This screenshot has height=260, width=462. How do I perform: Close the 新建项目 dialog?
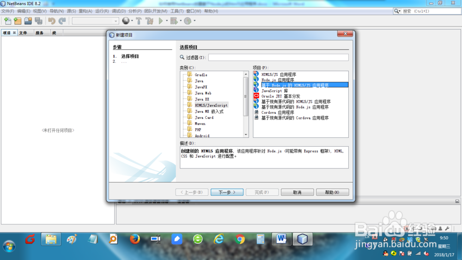tap(345, 34)
